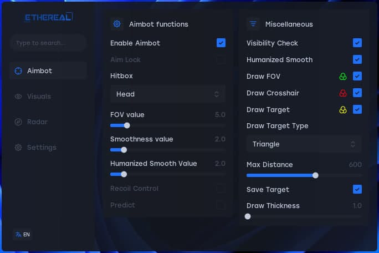Open the green Draw FOV color picker

coord(343,77)
